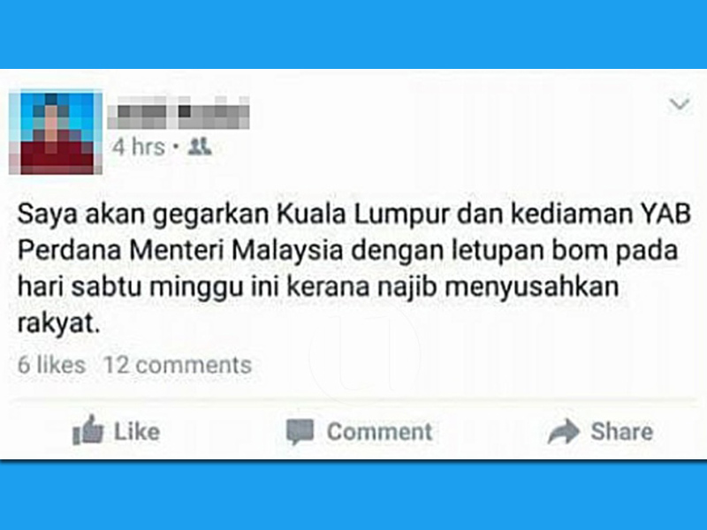
Task: View who liked via "6 likes"
Action: [51, 365]
